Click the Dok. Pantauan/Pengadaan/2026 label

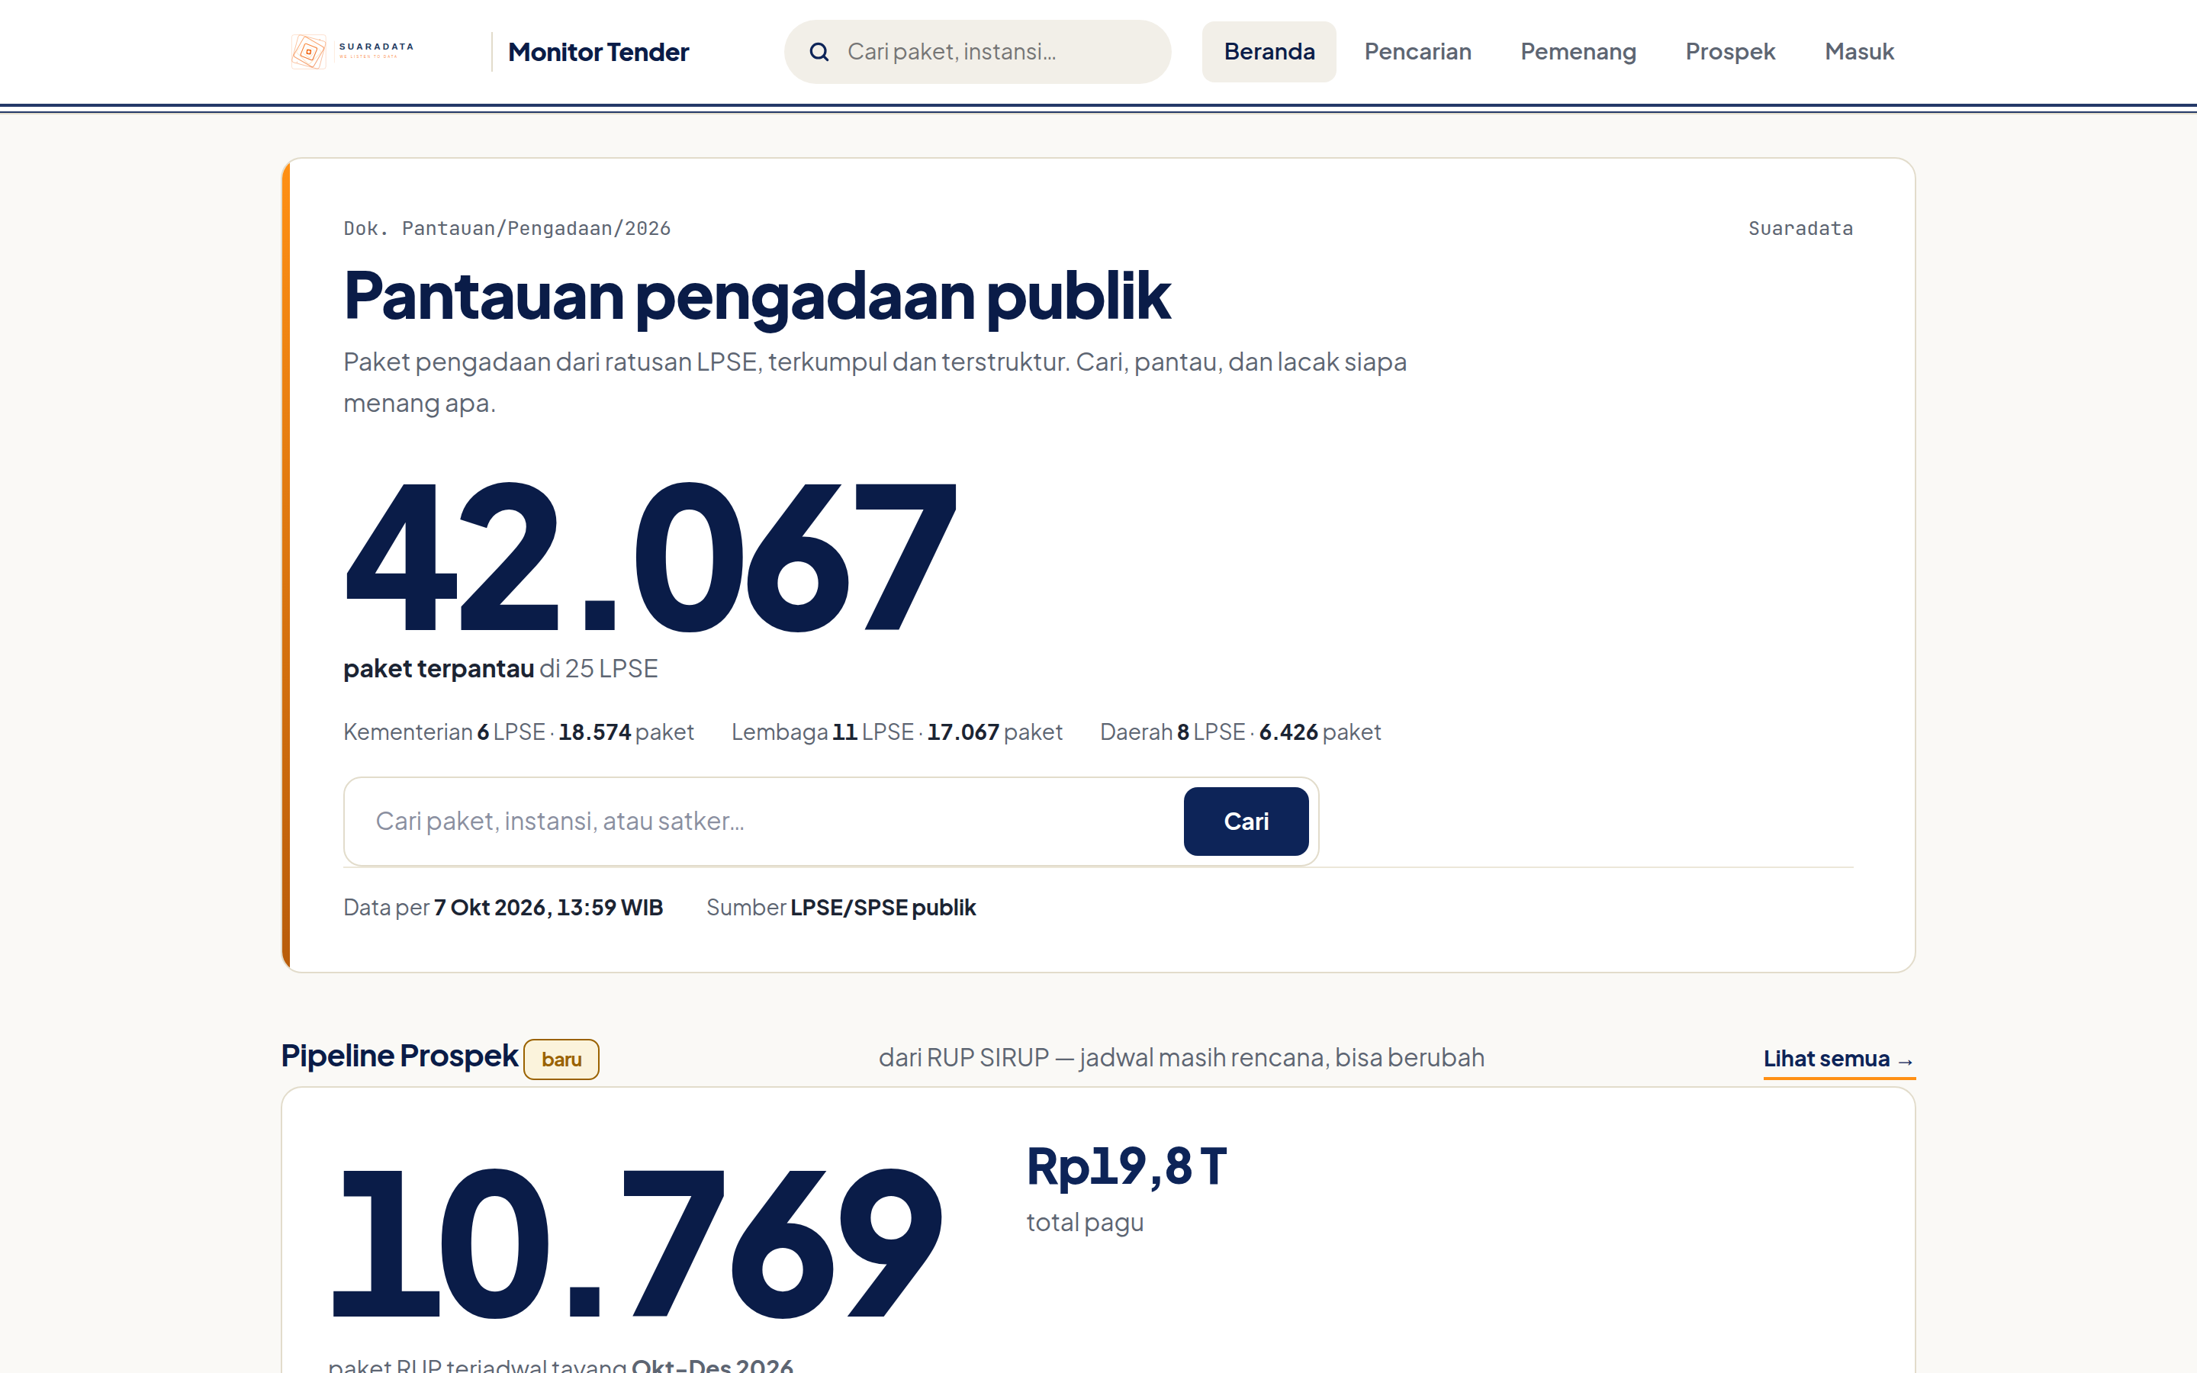[507, 229]
